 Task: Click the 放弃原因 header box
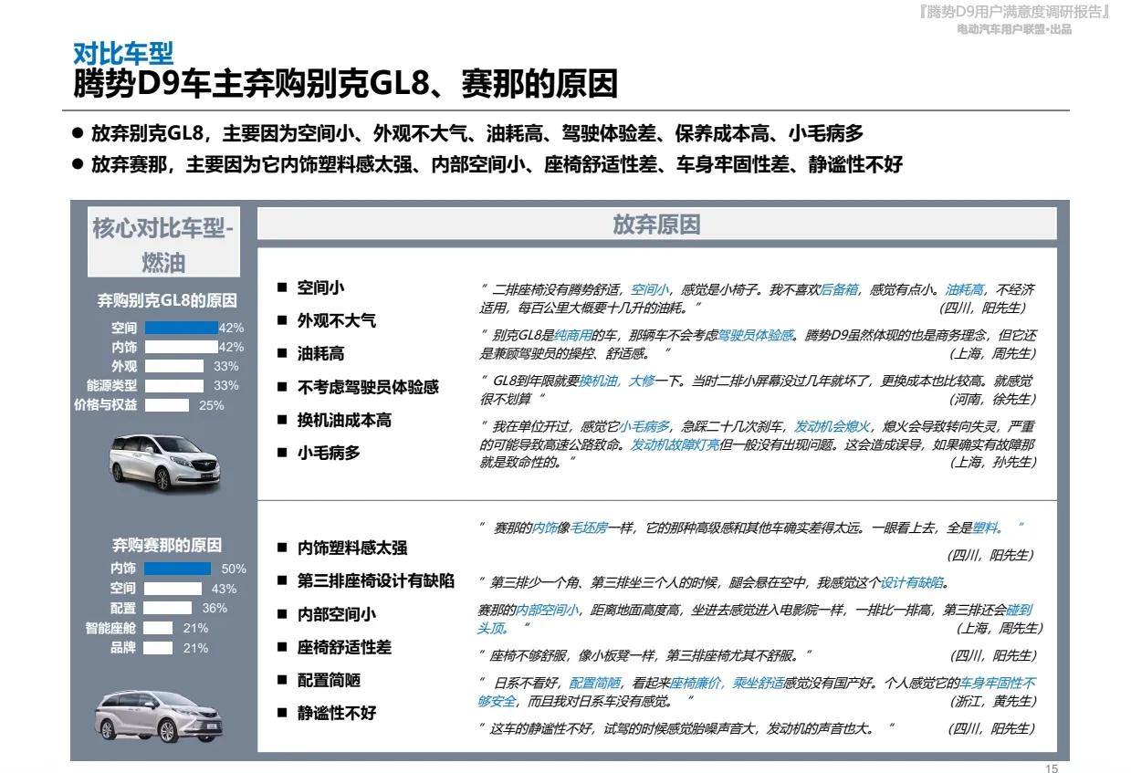pos(656,225)
